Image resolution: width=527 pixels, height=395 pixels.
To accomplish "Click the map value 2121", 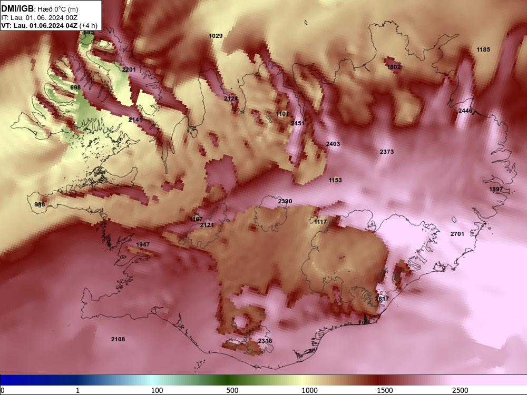I will (x=207, y=225).
